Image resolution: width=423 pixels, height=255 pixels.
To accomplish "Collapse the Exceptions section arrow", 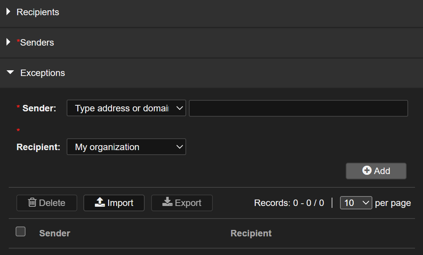I will tap(10, 73).
